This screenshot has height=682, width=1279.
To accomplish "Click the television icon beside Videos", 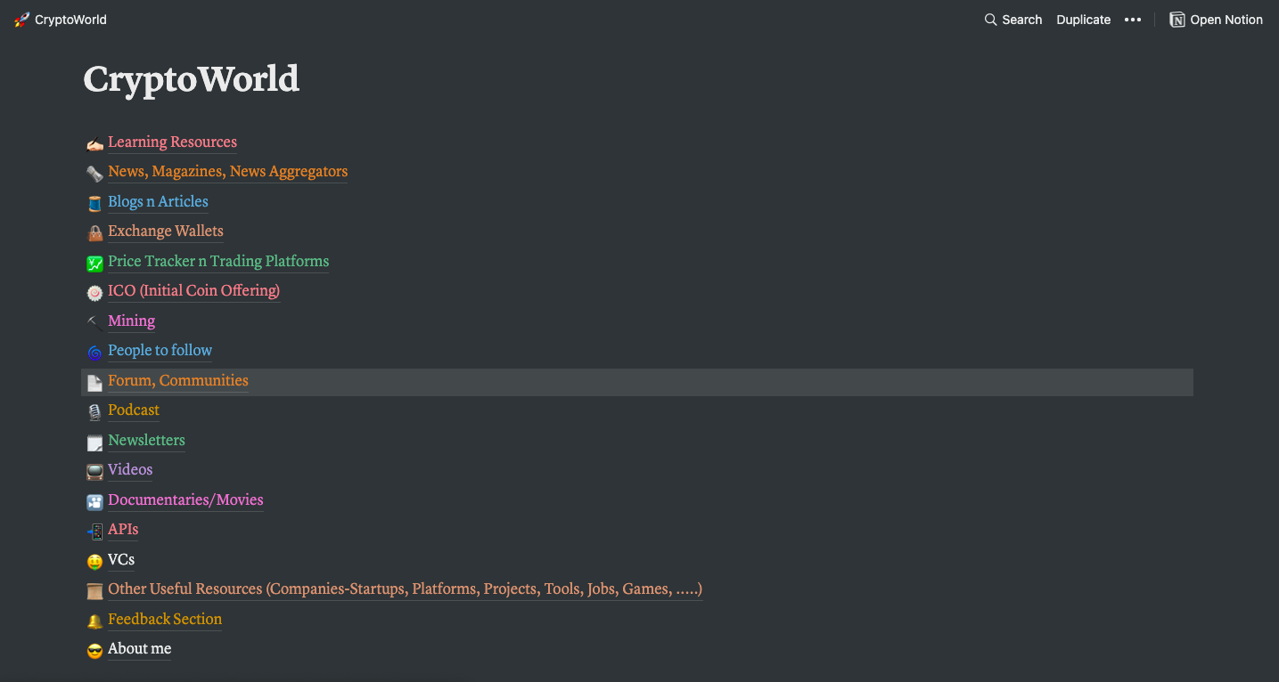I will click(x=94, y=471).
